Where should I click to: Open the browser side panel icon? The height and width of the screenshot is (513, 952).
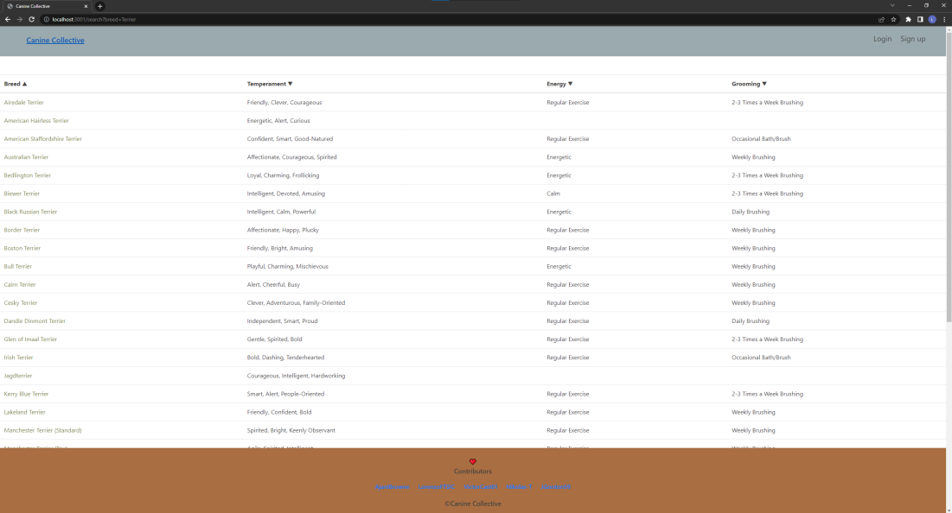(919, 19)
